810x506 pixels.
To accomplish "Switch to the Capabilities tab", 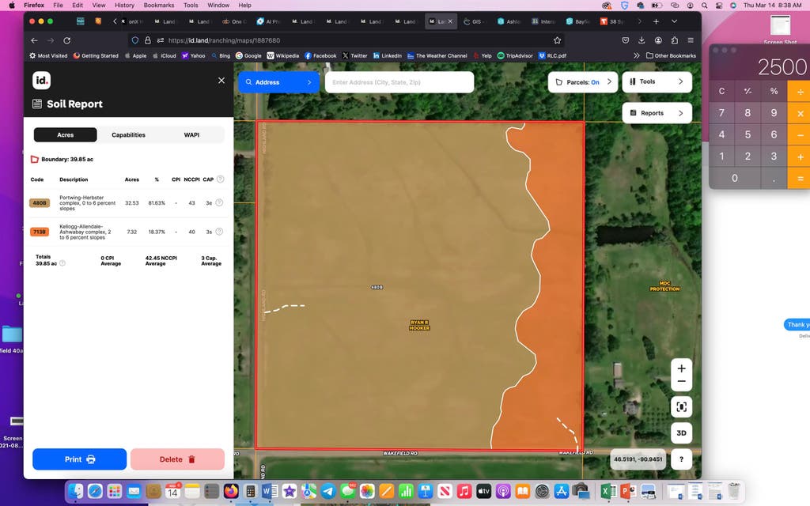I will tap(129, 134).
